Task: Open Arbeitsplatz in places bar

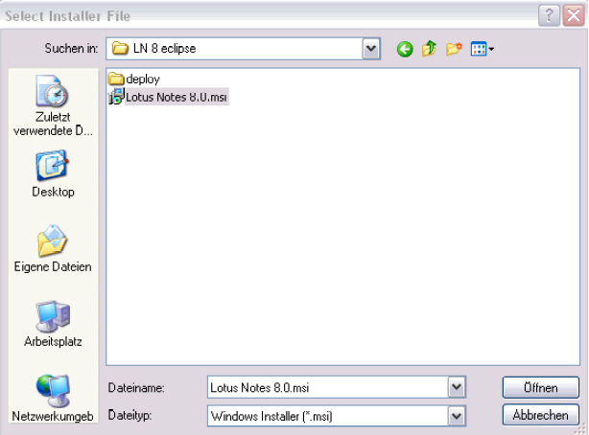Action: point(53,323)
